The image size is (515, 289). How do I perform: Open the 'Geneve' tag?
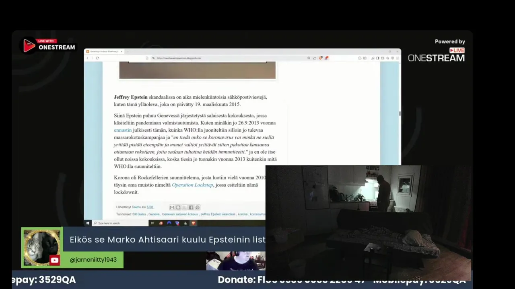(x=154, y=214)
